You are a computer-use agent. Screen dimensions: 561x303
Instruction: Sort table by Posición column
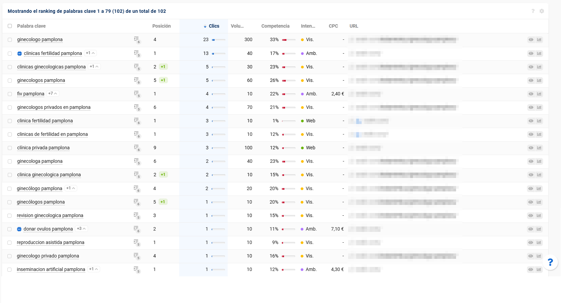(161, 26)
